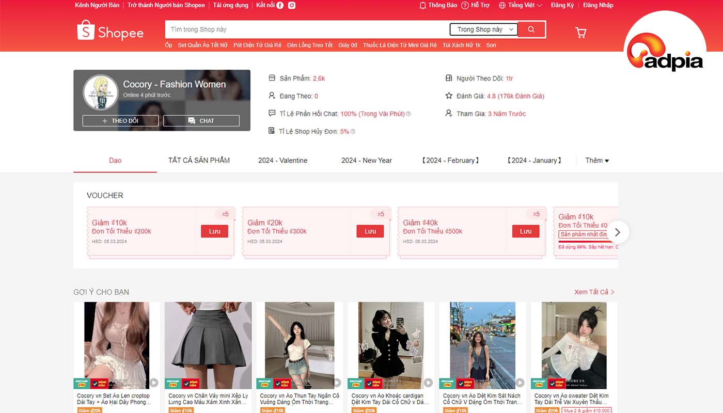The image size is (723, 413).
Task: Click the Ốp search suggestion
Action: tap(168, 45)
